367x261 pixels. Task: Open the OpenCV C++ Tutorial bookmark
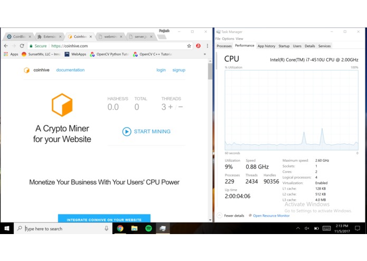(153, 54)
